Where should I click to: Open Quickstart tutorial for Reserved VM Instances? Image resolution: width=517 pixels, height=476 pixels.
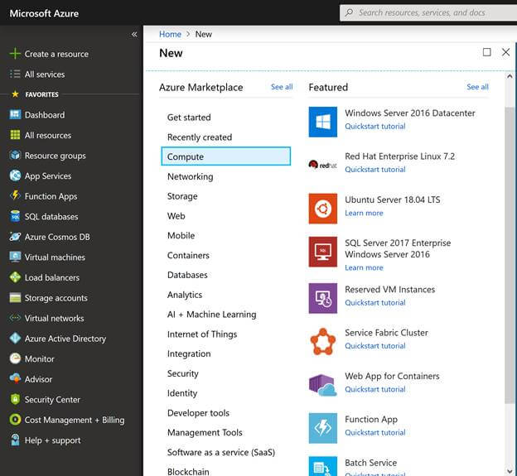pos(374,302)
